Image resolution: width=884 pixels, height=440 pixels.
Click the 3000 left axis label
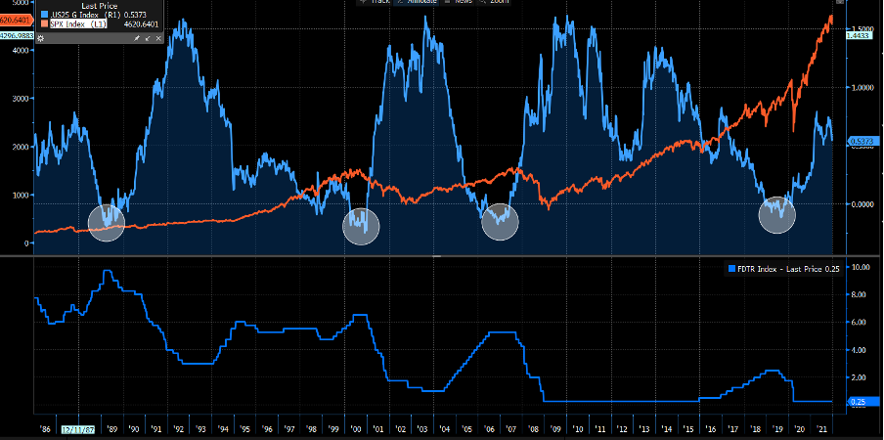coord(22,99)
